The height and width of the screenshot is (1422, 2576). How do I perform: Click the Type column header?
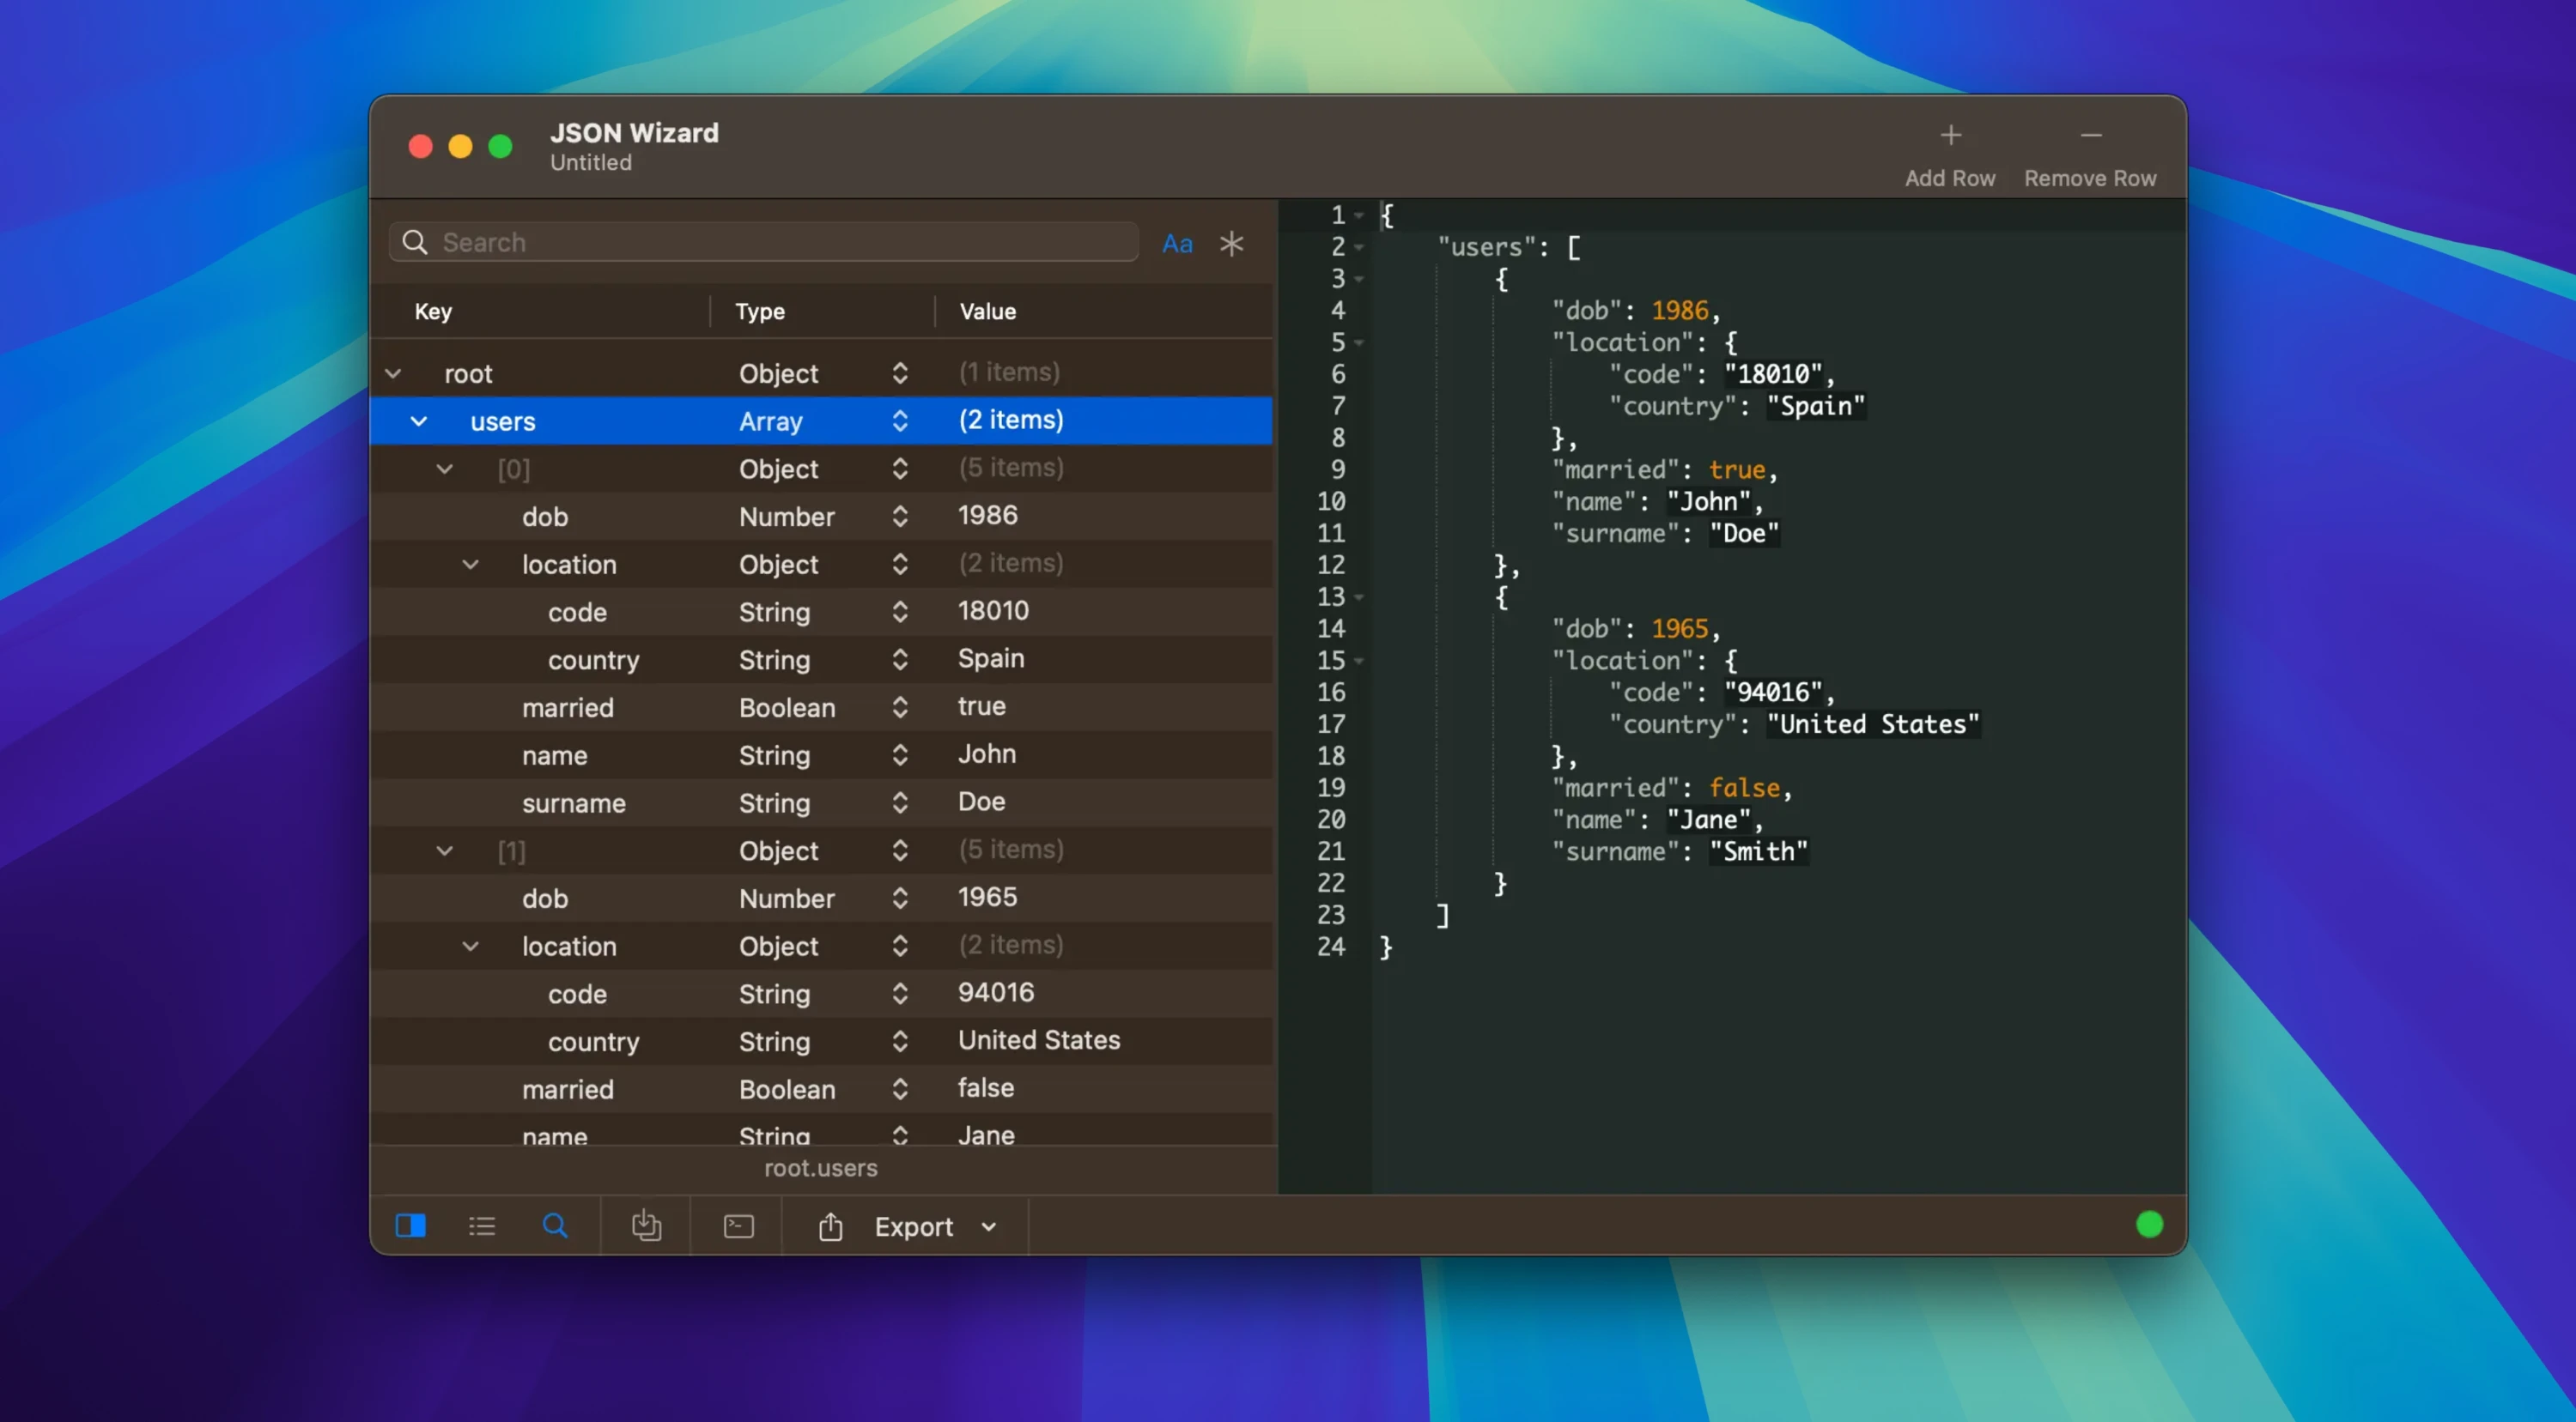tap(759, 312)
